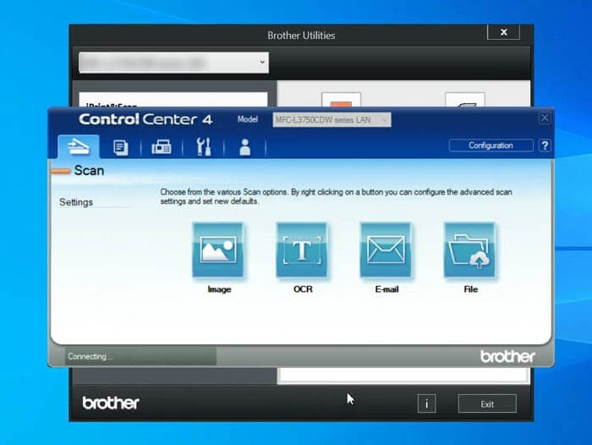Click the Image scan button
This screenshot has height=445, width=592.
pyautogui.click(x=218, y=250)
